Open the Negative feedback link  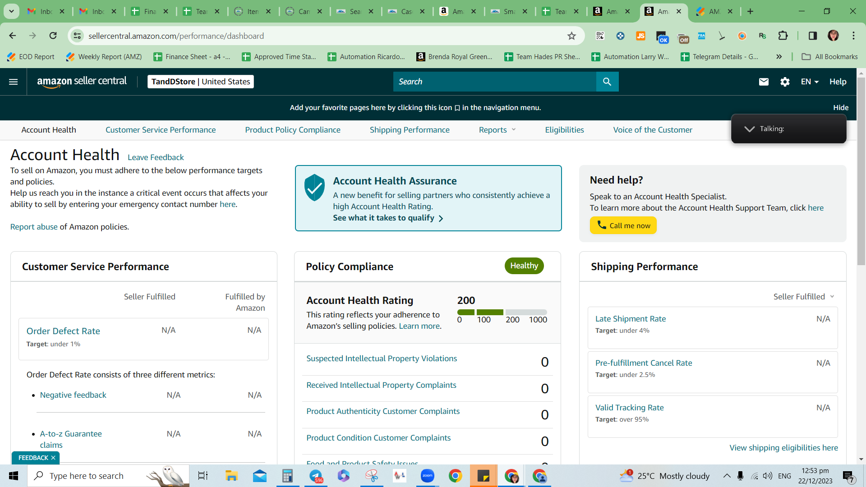[x=73, y=395]
